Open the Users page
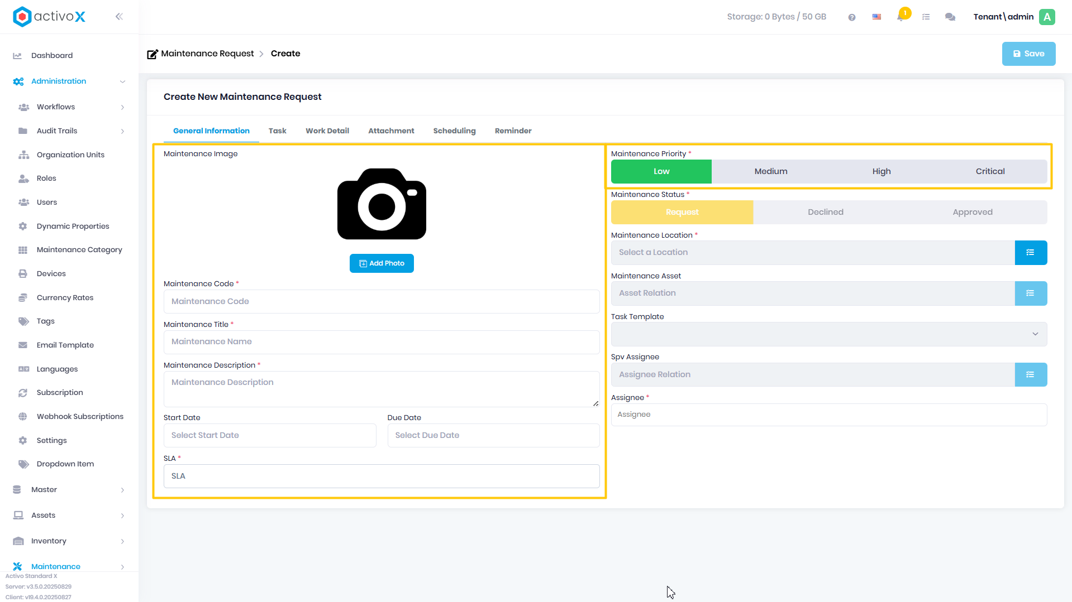Screen dimensions: 1072x602 point(47,203)
